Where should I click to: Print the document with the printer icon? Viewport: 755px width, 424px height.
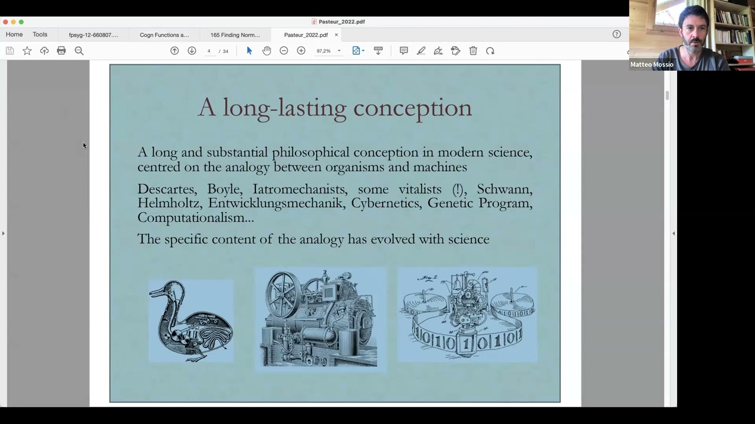(x=61, y=51)
